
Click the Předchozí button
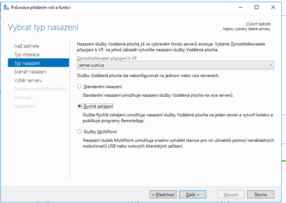pyautogui.click(x=163, y=195)
